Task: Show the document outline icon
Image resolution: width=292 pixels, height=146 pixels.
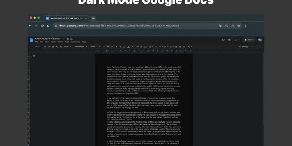Action: tap(34, 56)
